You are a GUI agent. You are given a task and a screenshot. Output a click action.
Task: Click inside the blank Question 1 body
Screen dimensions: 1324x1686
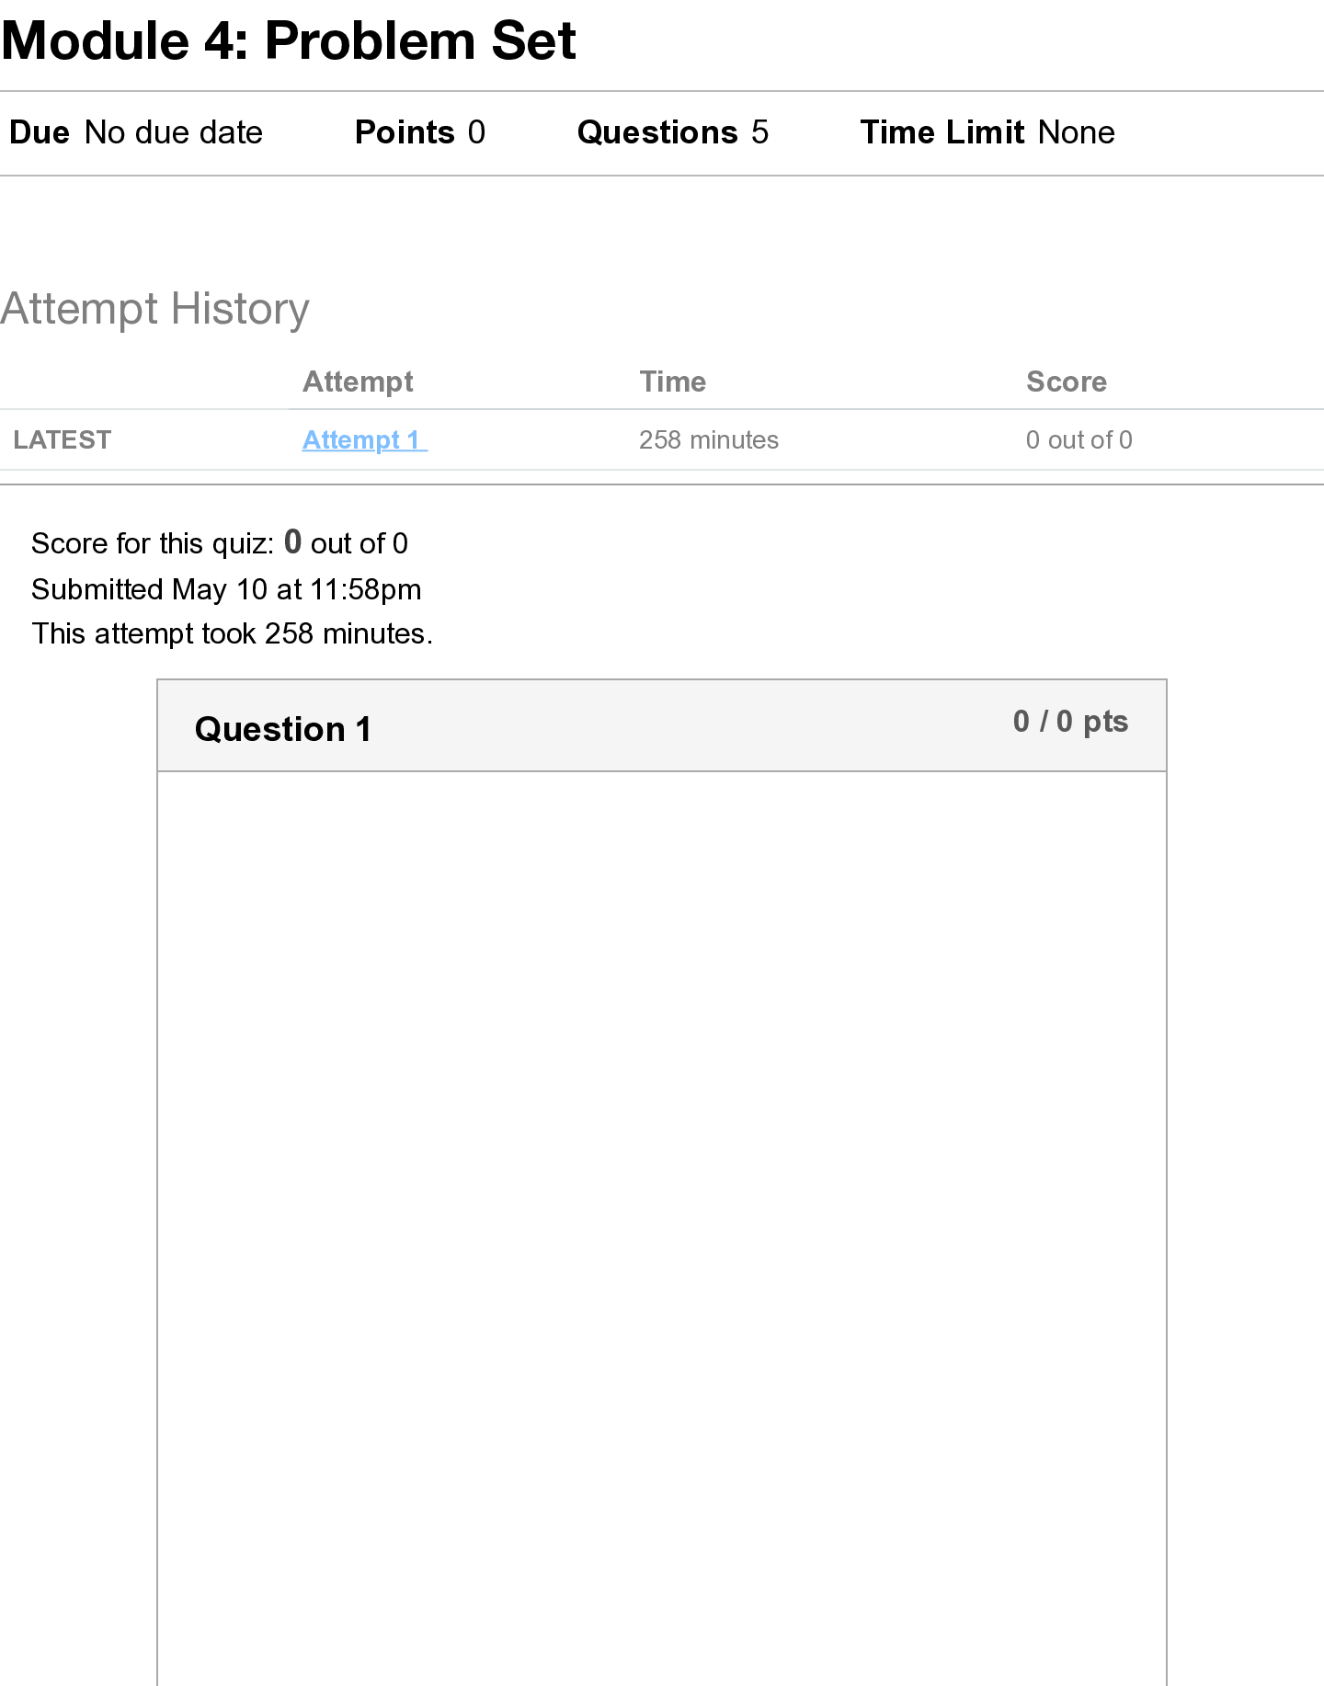point(662,1195)
